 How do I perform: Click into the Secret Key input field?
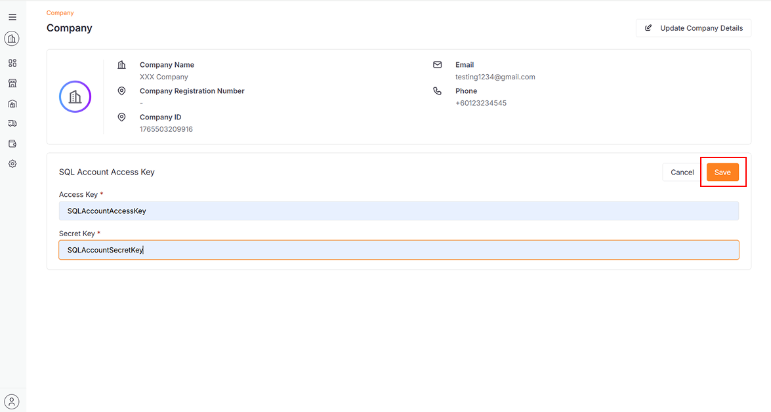[398, 250]
